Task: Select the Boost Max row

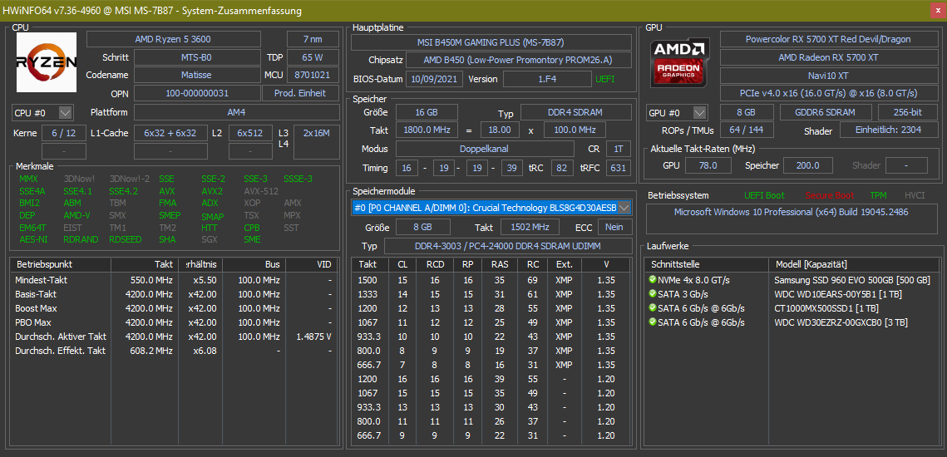Action: click(174, 308)
